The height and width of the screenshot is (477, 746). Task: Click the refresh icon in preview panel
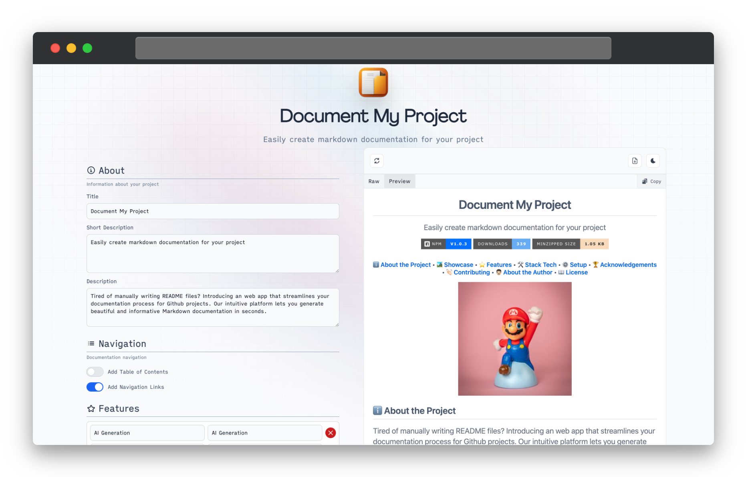click(x=377, y=161)
